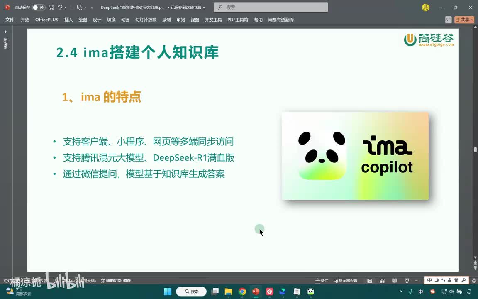Switch to the 视图 tab

(x=195, y=20)
